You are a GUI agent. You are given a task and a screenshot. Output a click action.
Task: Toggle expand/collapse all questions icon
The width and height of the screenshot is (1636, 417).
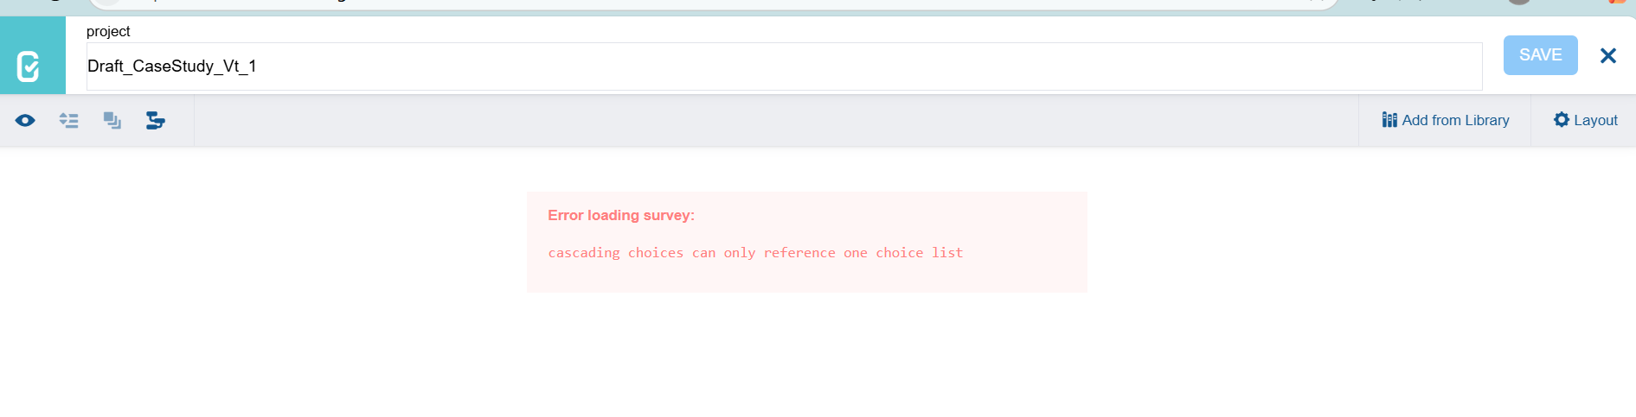pos(68,121)
